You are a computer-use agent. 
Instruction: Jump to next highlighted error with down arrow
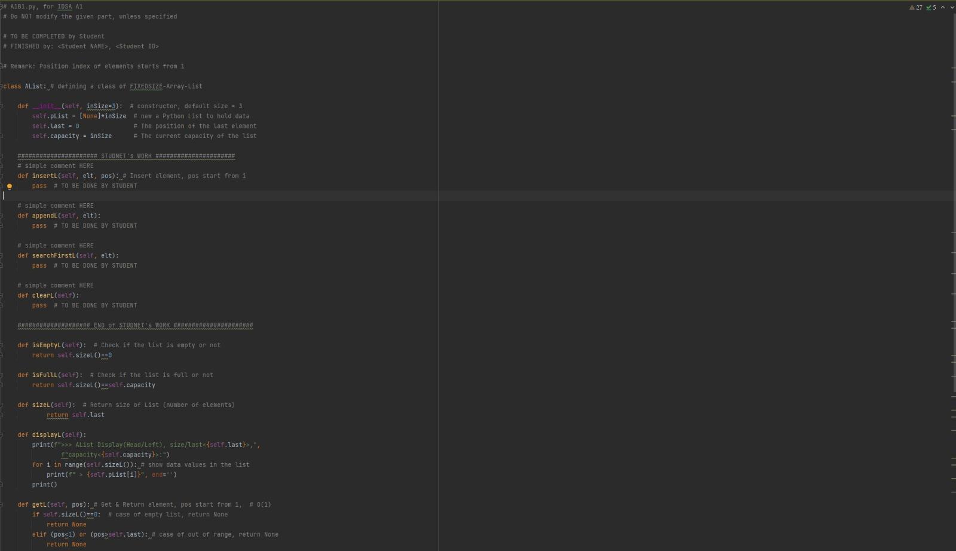coord(951,8)
